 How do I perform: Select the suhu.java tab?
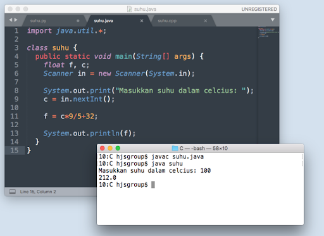(x=103, y=21)
